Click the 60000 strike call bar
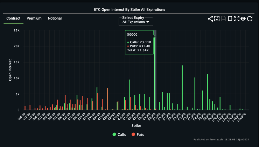 (x=182, y=87)
